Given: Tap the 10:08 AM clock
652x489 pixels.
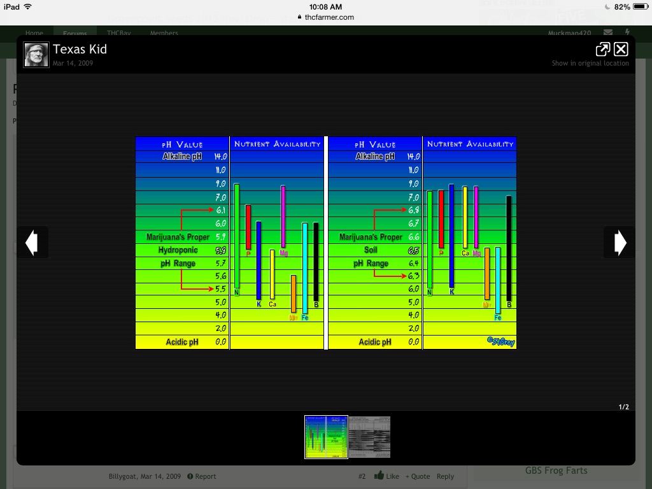Looking at the screenshot, I should point(325,6).
